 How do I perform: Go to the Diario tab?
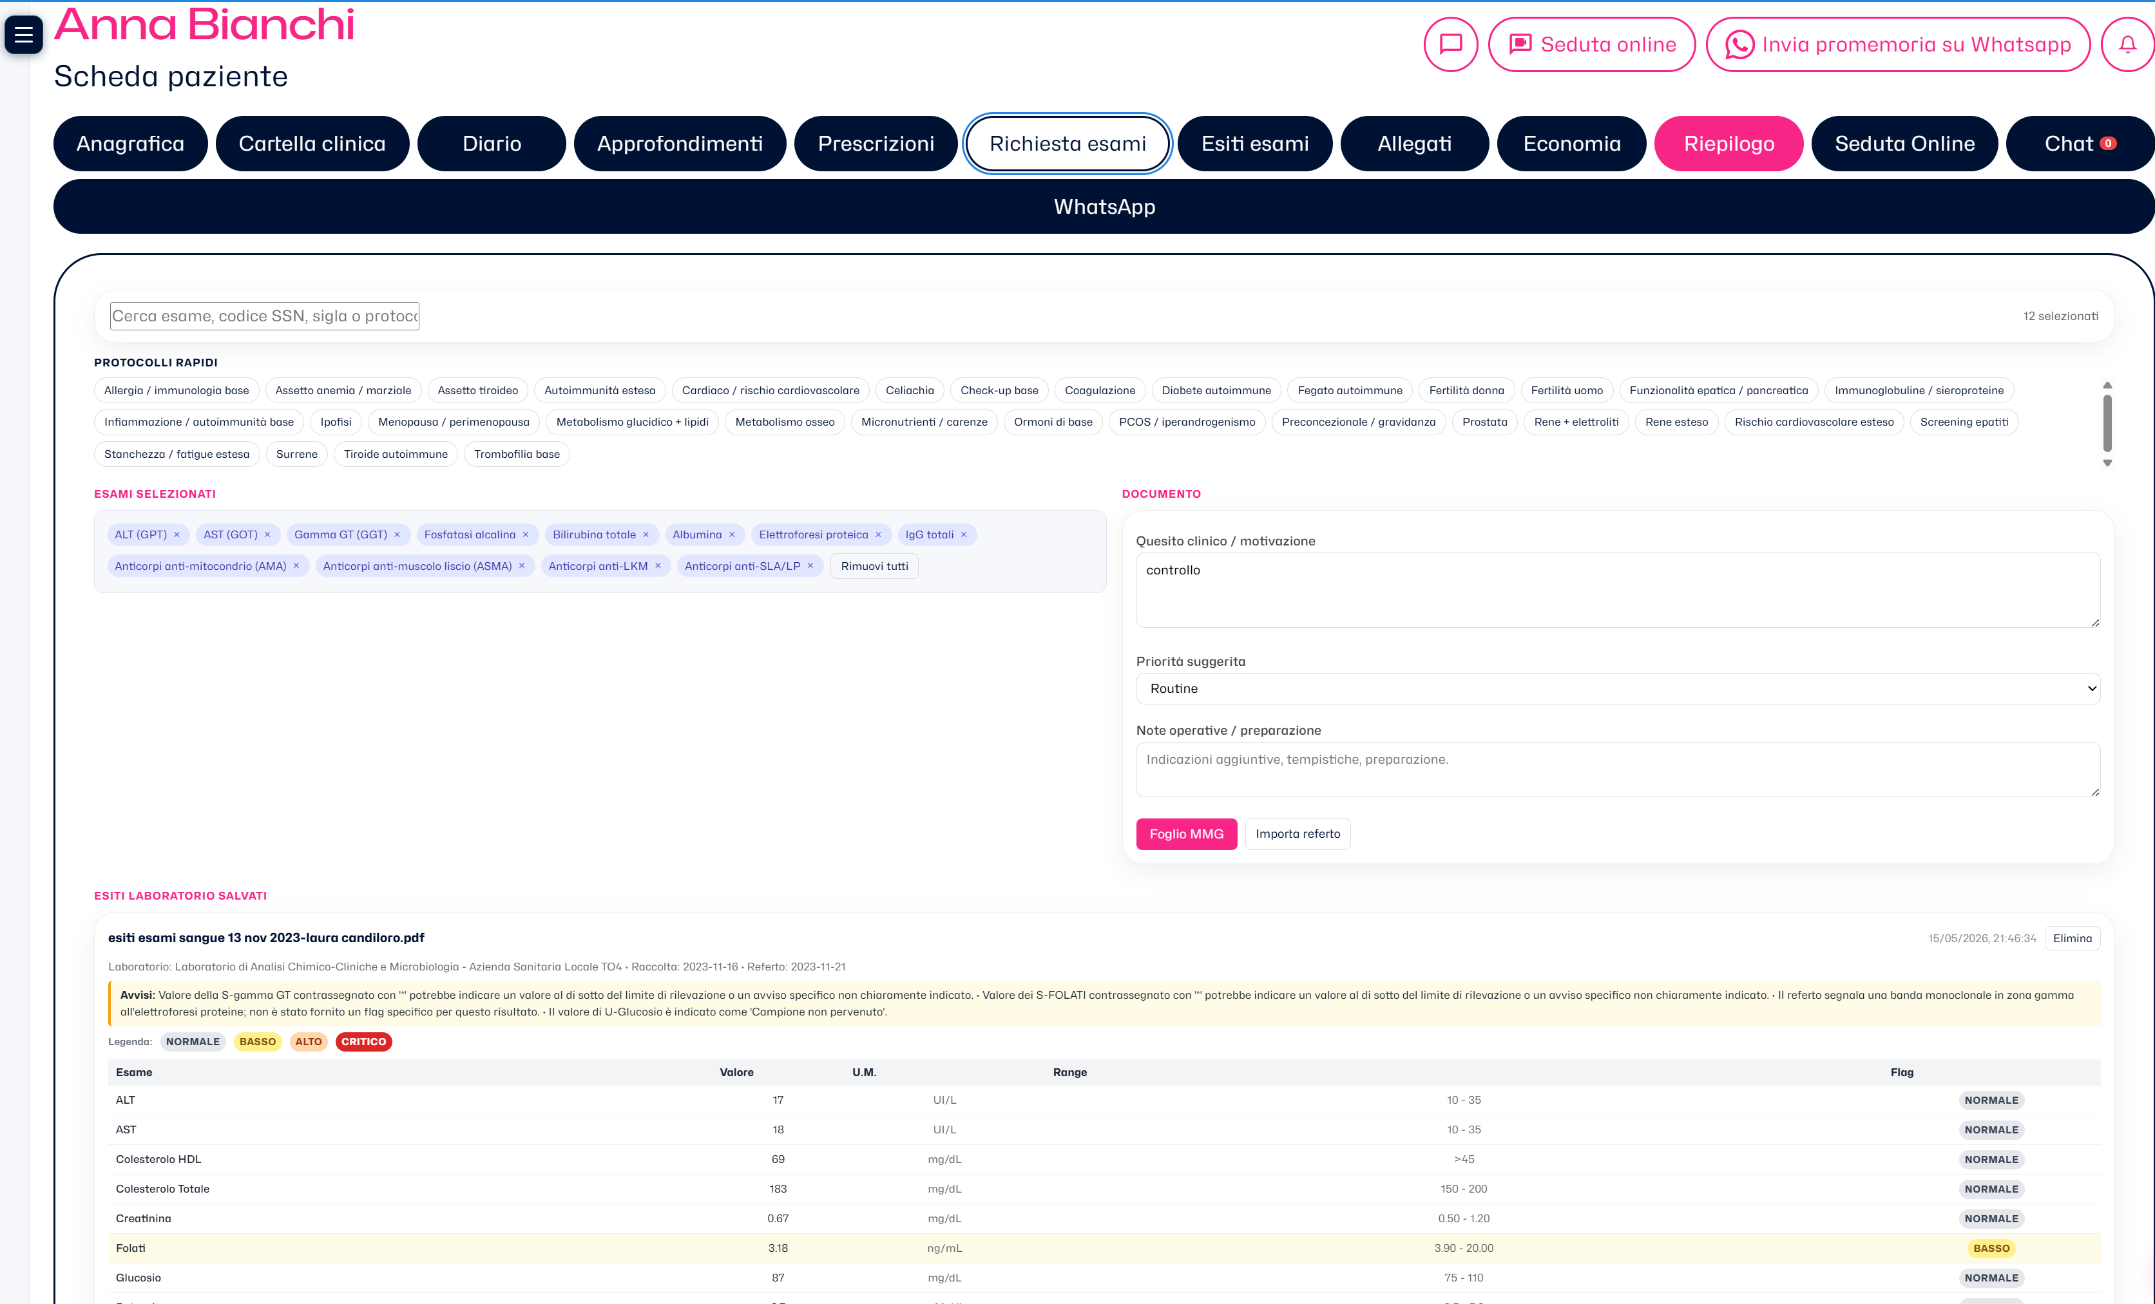[492, 144]
